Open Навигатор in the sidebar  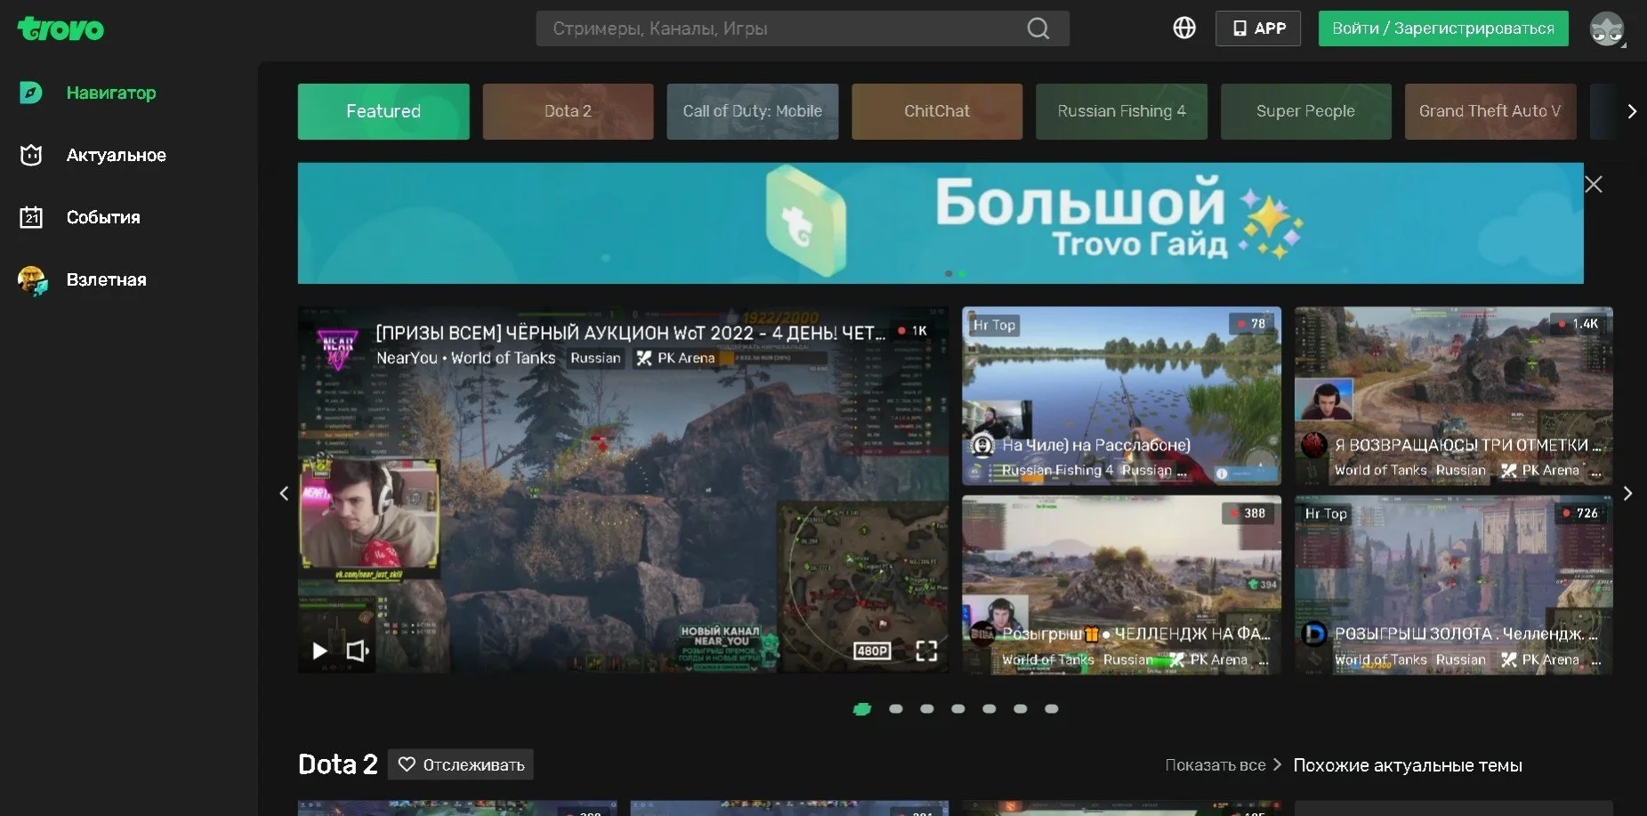pyautogui.click(x=111, y=93)
